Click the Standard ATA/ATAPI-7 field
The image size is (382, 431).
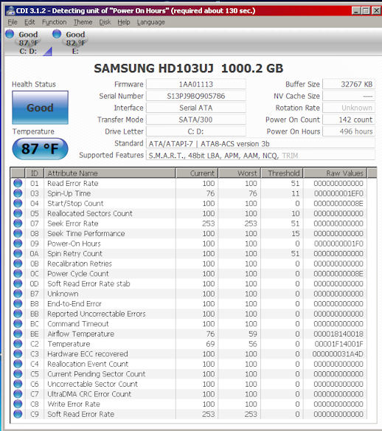tap(260, 143)
